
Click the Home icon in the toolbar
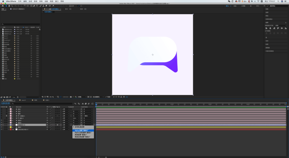point(3,6)
